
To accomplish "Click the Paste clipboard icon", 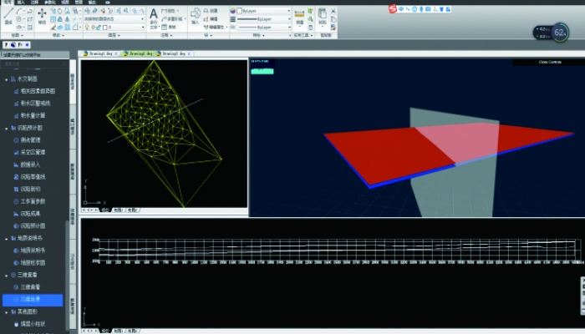I will coord(323,18).
